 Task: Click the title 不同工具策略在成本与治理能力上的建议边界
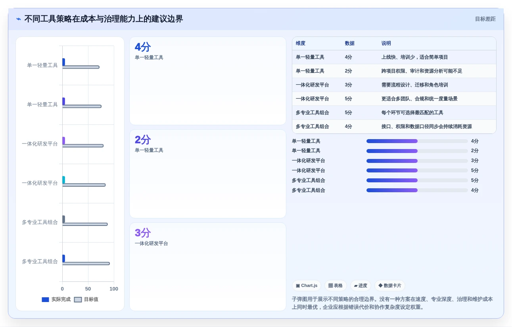(x=104, y=19)
